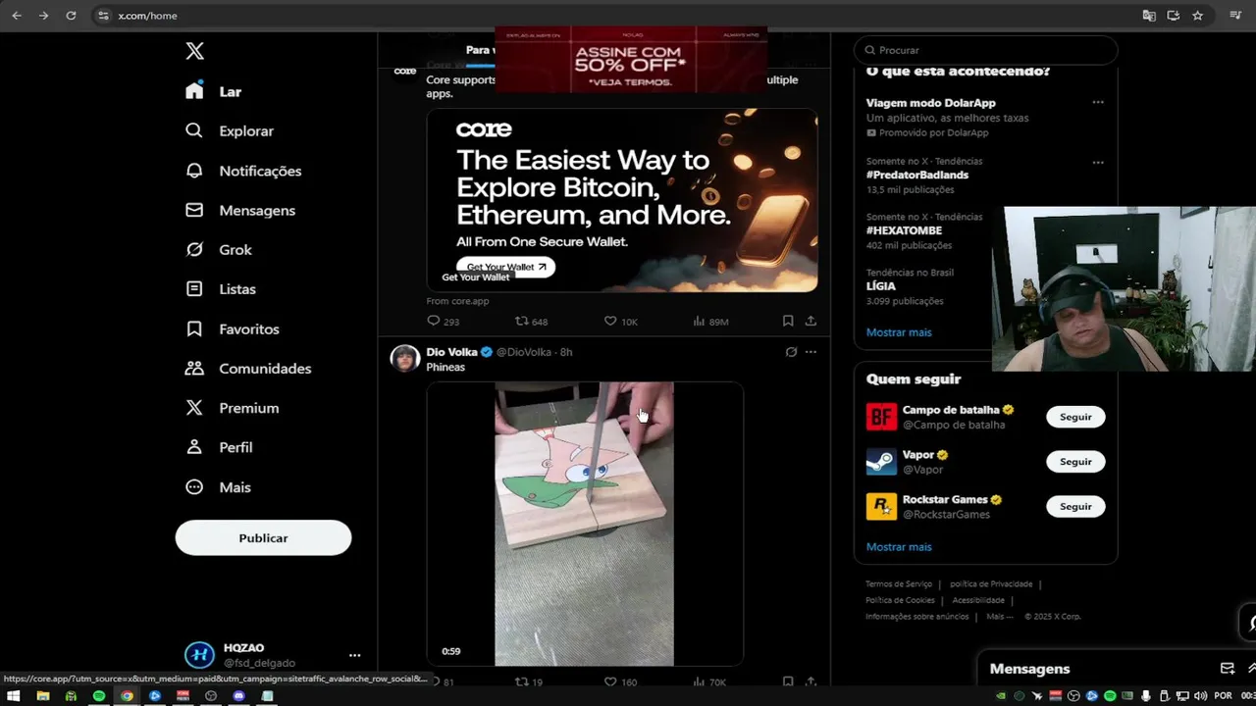Open Favoritos bookmarks page
1256x706 pixels.
coord(233,328)
